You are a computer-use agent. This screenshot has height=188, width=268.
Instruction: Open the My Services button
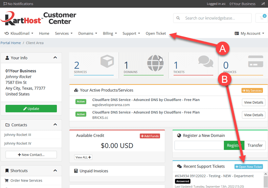(x=252, y=91)
